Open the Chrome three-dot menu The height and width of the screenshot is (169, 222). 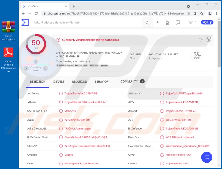pyautogui.click(x=216, y=14)
